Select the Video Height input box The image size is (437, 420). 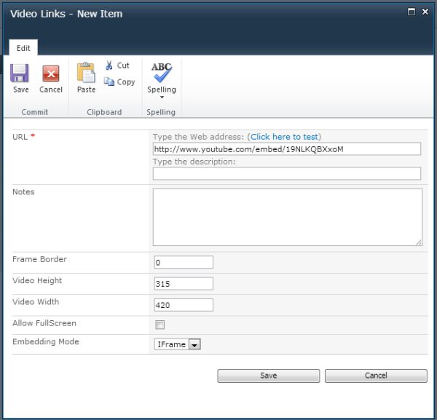(x=184, y=284)
